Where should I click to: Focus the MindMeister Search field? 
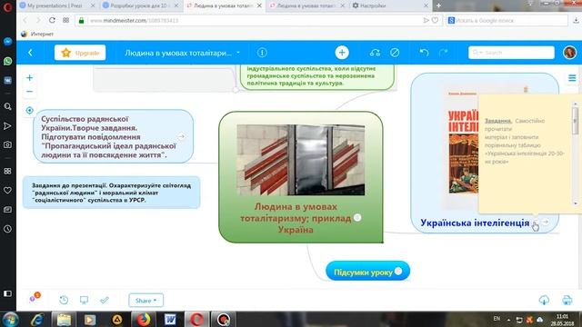[x=511, y=53]
